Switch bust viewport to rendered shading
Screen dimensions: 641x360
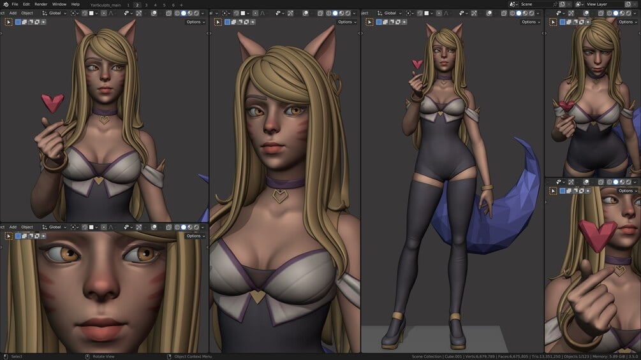(x=196, y=13)
